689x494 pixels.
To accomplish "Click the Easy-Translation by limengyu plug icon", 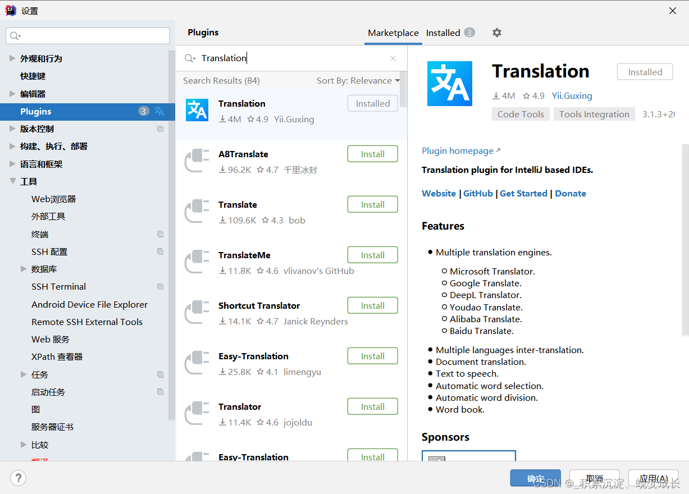I will [197, 363].
